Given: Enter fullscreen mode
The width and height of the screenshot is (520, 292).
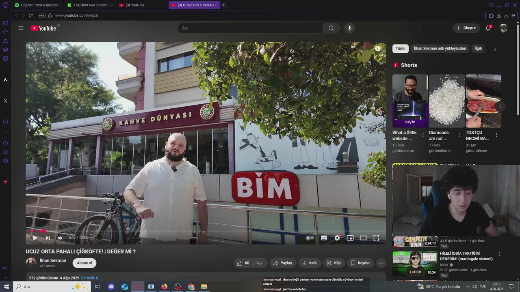Looking at the screenshot, I should (x=376, y=238).
